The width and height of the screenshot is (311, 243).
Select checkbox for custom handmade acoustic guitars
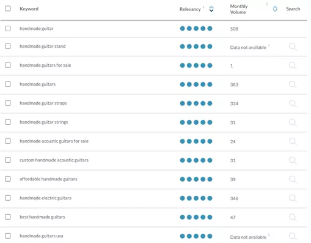coord(8,160)
